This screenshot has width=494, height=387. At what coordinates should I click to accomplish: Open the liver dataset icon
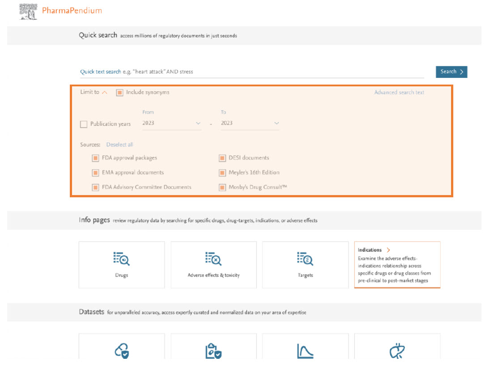point(397,351)
